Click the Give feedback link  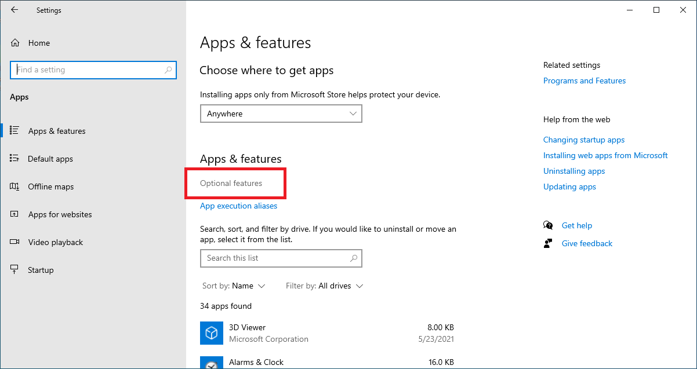[x=587, y=244]
